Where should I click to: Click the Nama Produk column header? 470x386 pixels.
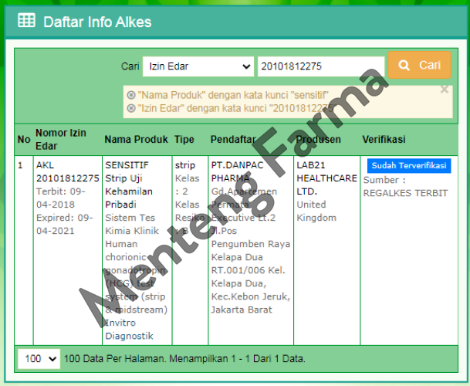point(136,140)
